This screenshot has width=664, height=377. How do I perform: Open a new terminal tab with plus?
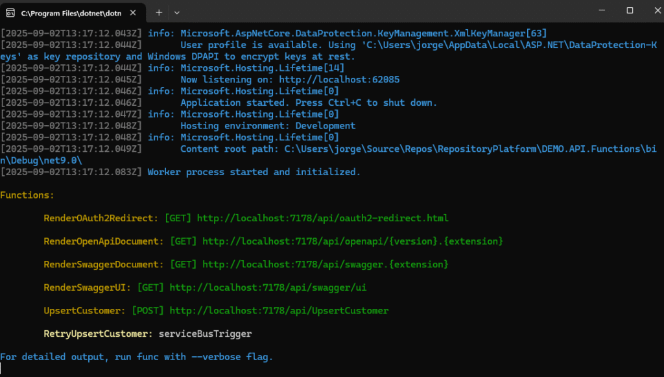coord(159,13)
